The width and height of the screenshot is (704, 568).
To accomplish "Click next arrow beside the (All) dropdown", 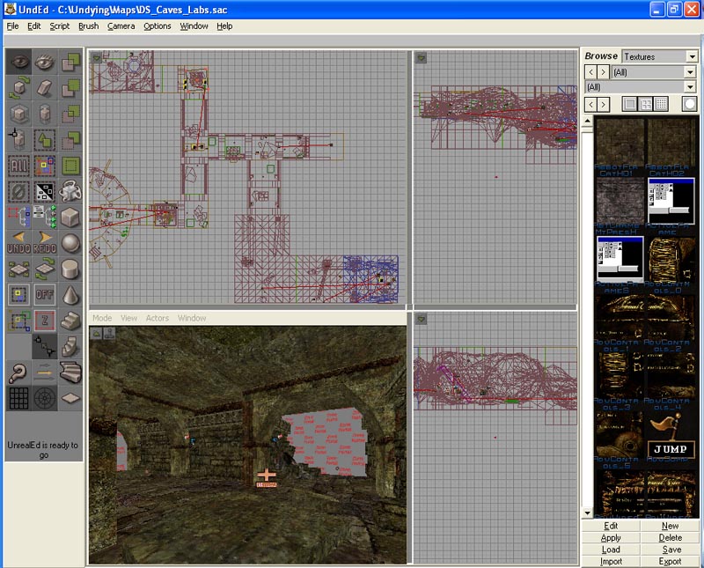I will (604, 72).
